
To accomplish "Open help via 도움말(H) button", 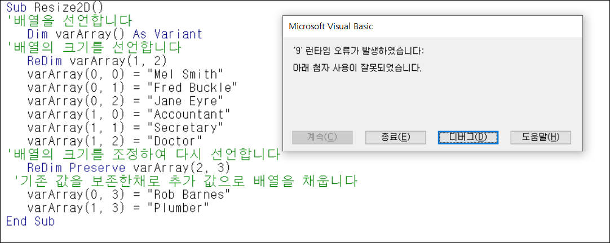I will tap(541, 137).
